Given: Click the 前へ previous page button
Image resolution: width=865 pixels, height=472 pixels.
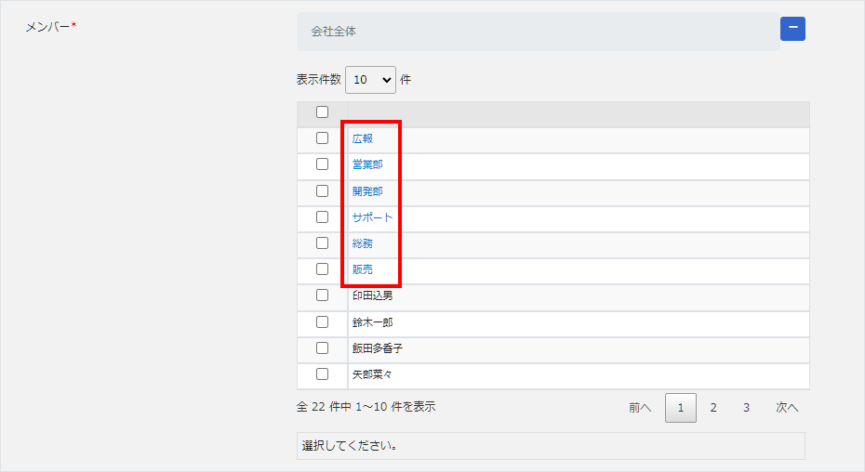Looking at the screenshot, I should (x=640, y=407).
